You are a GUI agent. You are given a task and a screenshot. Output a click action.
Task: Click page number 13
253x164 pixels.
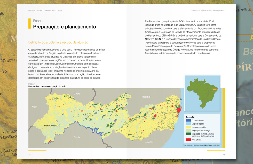click(x=224, y=155)
